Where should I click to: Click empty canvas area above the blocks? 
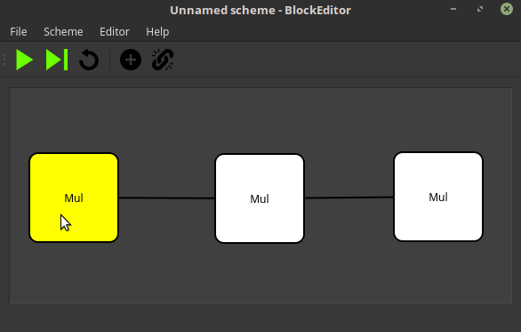coord(260,120)
